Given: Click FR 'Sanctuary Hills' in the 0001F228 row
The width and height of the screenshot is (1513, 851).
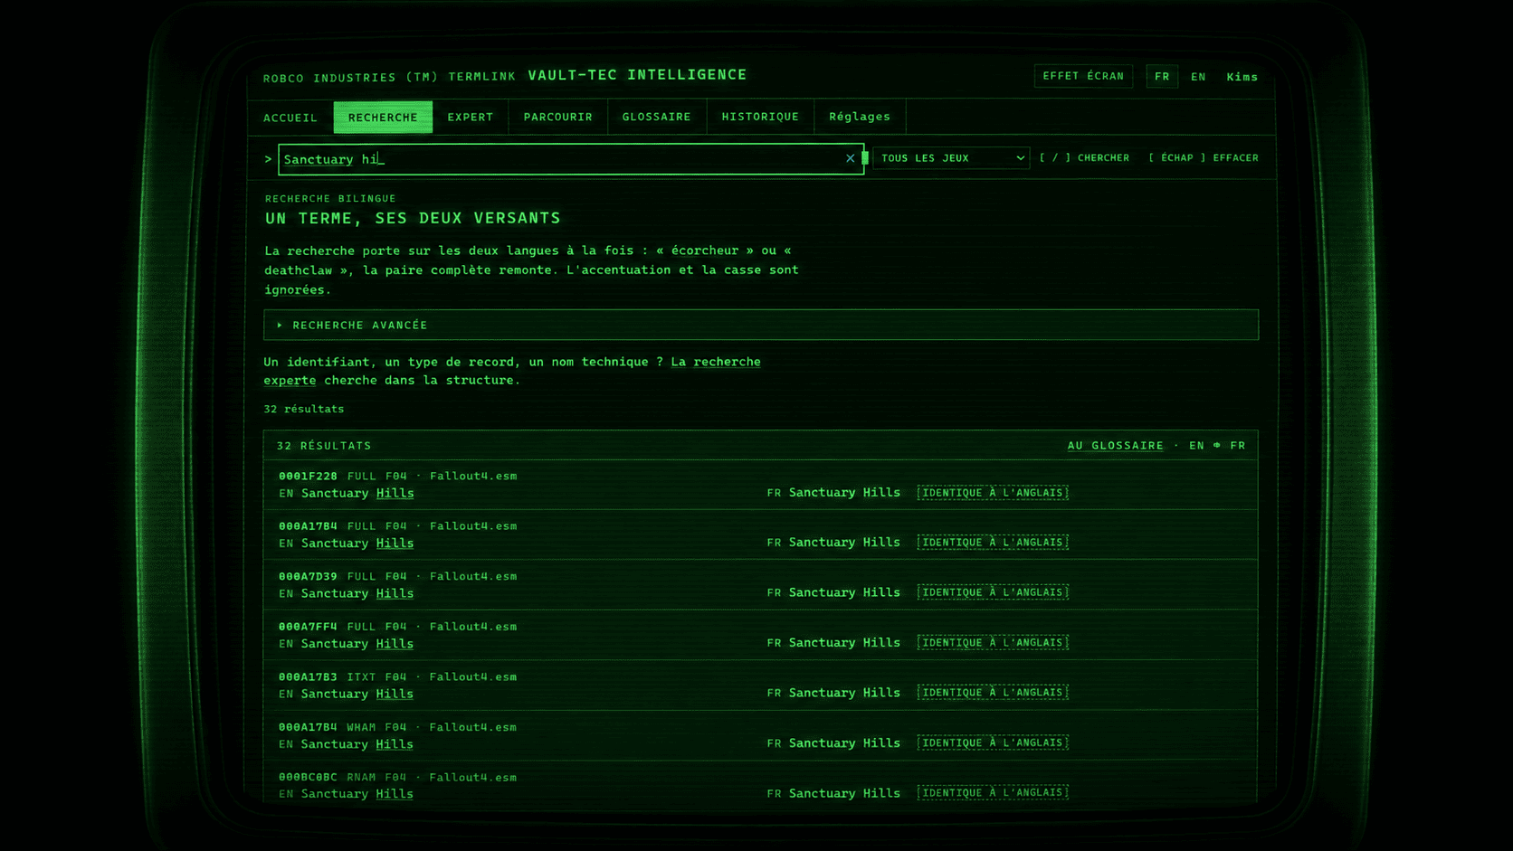Looking at the screenshot, I should tap(844, 493).
